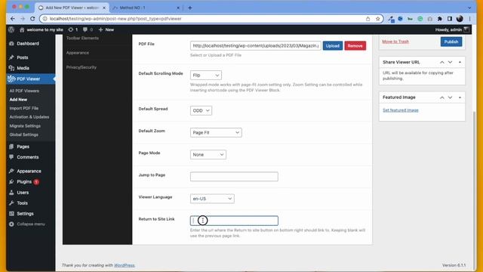Click the WordPress logo in admin bar

11,29
